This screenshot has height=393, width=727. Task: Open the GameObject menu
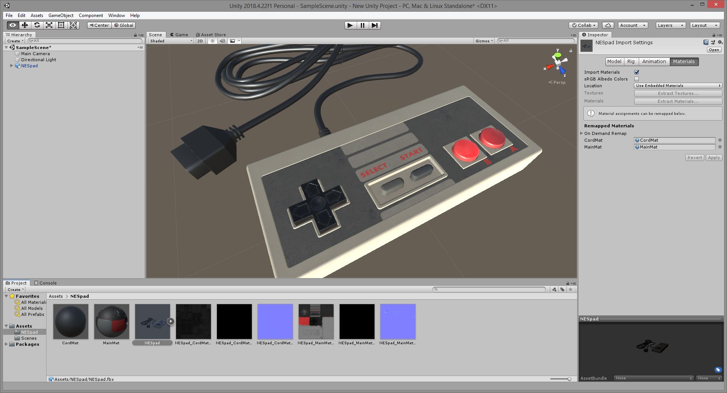[61, 15]
